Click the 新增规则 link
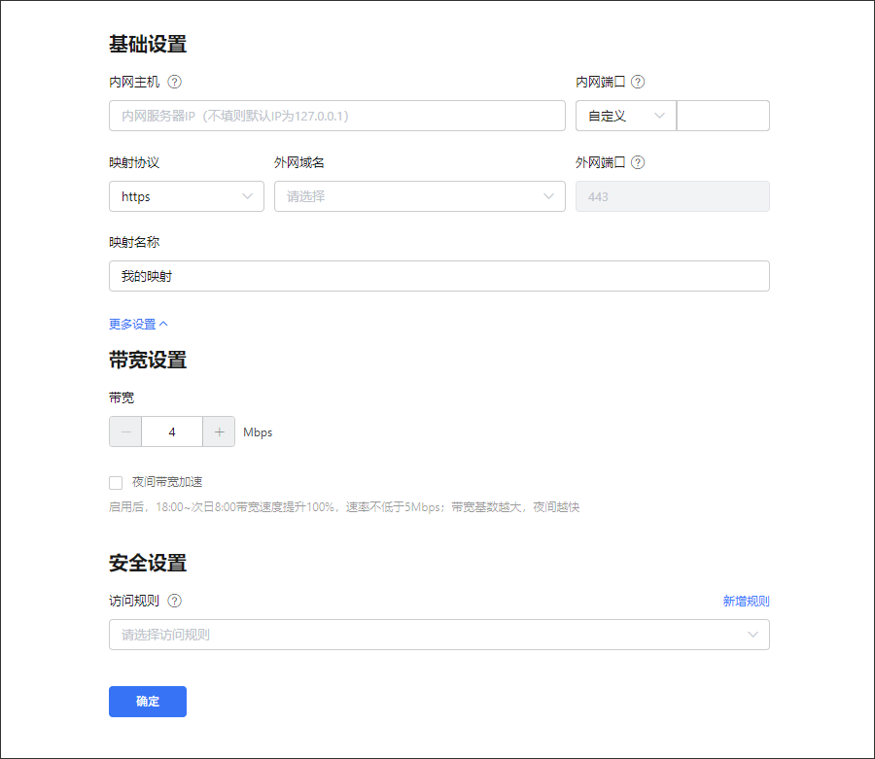This screenshot has height=759, width=875. [x=746, y=602]
